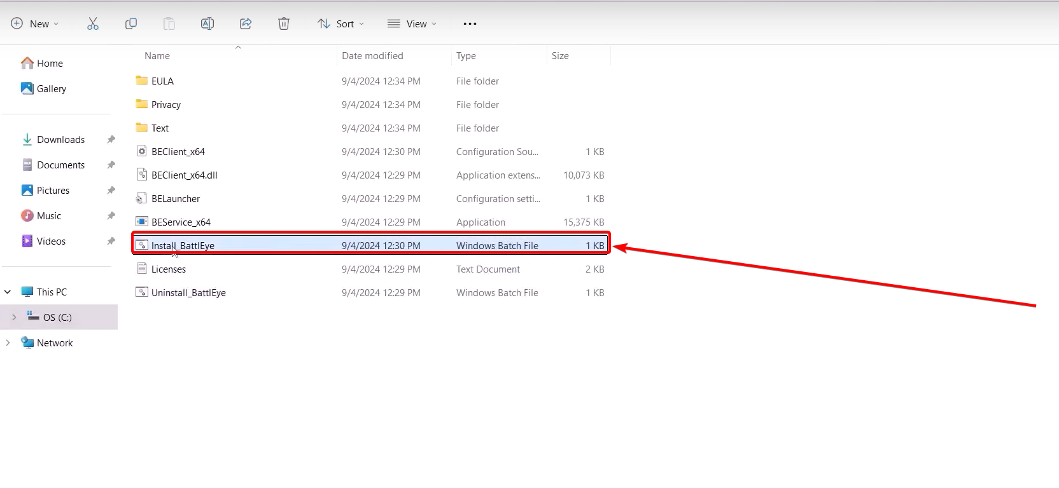Unpin Downloads using its pin icon
This screenshot has height=488, width=1059.
(111, 139)
